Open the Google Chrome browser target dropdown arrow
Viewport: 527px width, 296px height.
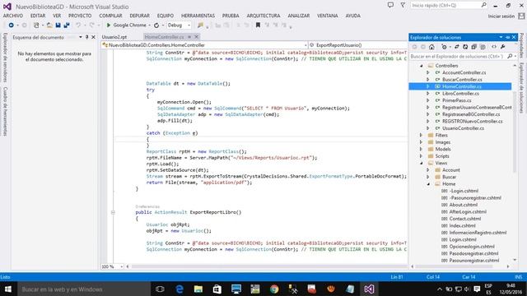149,25
